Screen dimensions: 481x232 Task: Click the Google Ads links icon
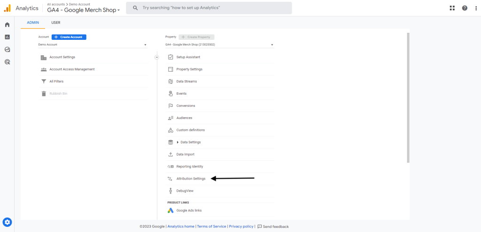(x=171, y=210)
